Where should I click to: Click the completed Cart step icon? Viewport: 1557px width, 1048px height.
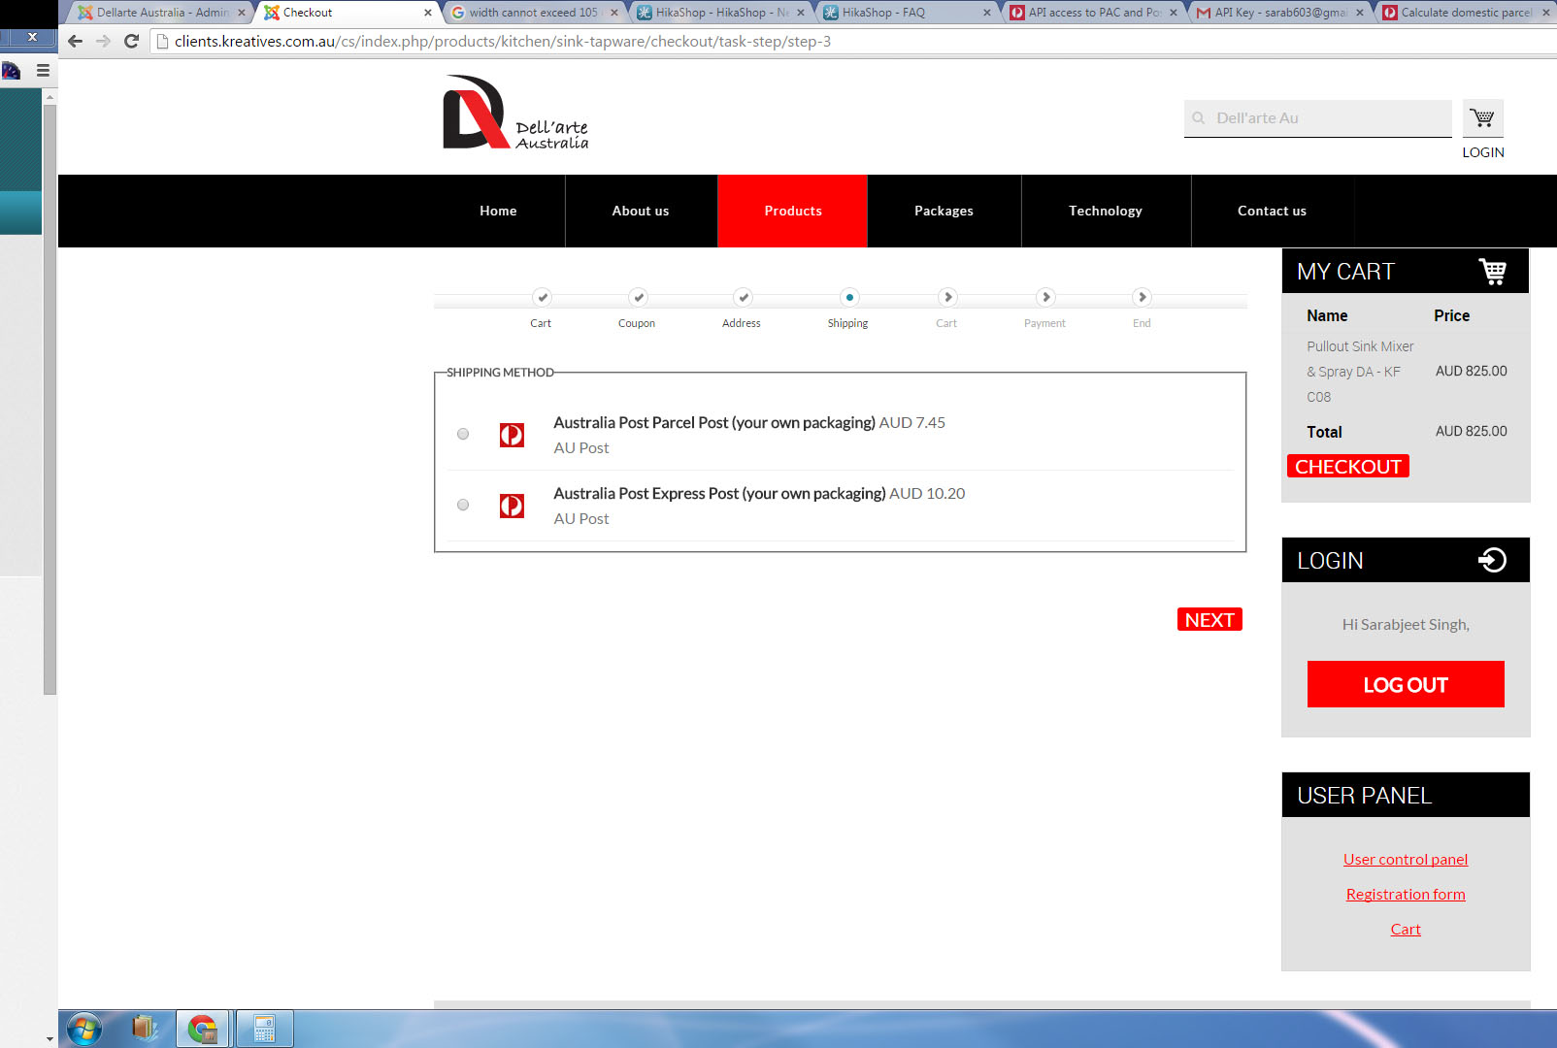[543, 297]
